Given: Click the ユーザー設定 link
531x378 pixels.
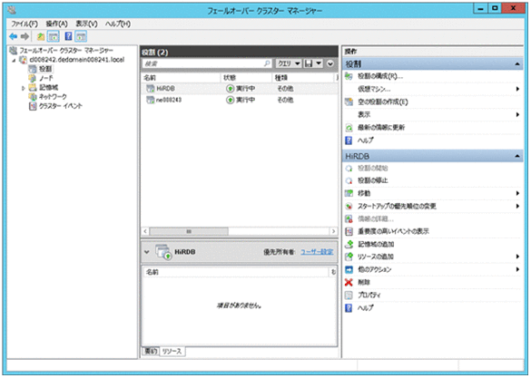Looking at the screenshot, I should (317, 252).
